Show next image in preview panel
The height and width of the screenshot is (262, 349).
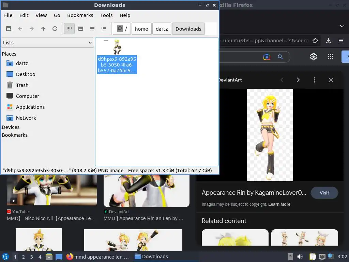point(298,80)
